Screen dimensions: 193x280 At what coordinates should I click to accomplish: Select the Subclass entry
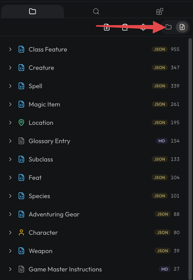click(x=94, y=159)
